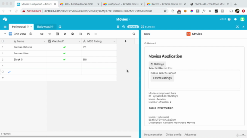Viewport: 247px width, 138px height.
Task: Open Advanced link
Action: (x=190, y=135)
